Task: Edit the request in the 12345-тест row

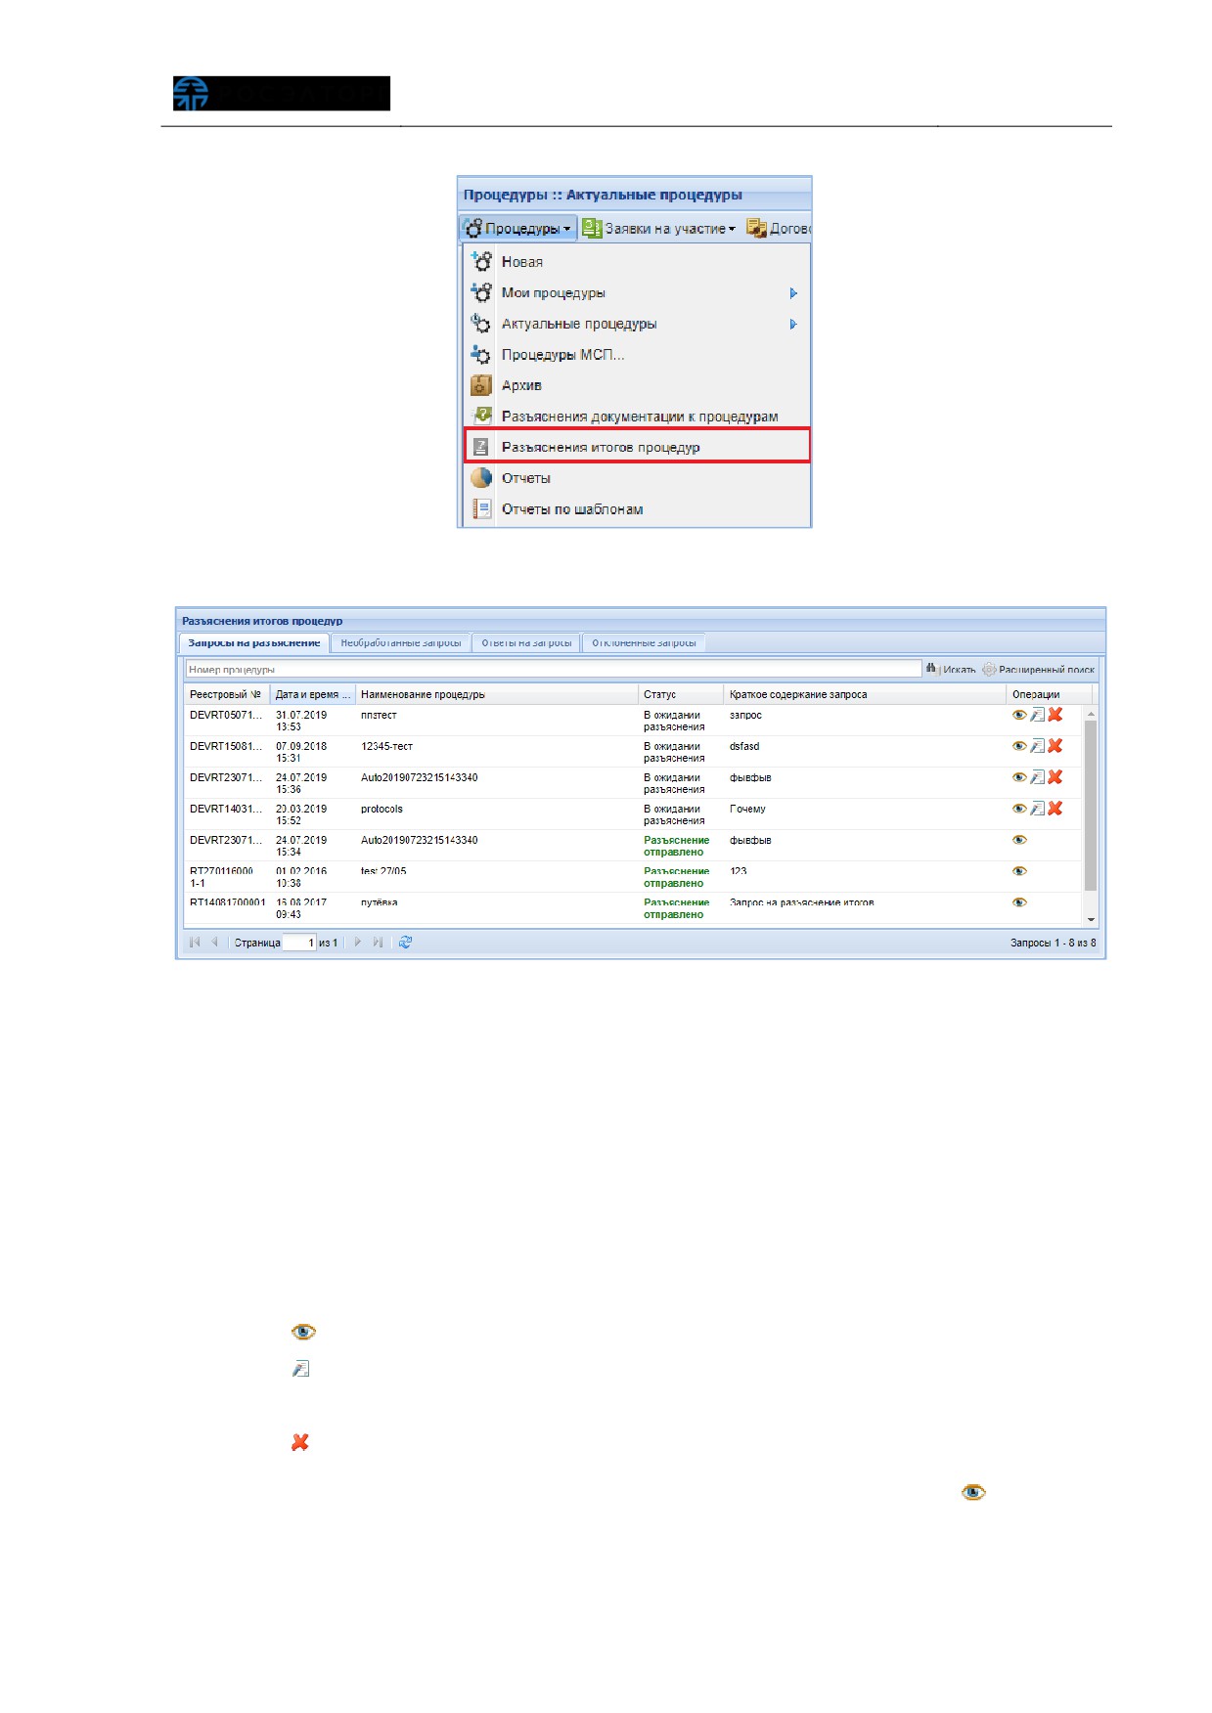Action: pos(1037,746)
